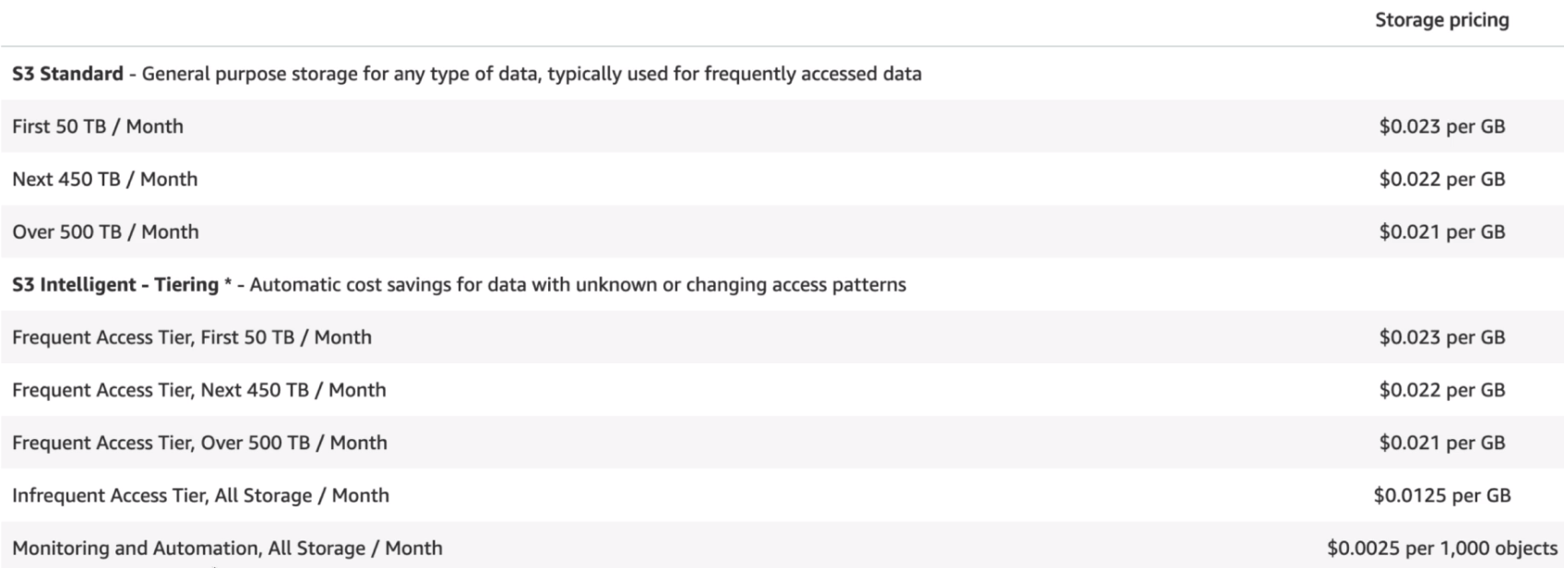1564x568 pixels.
Task: Click Frequent Access Tier, First 50 TB row
Action: (192, 337)
